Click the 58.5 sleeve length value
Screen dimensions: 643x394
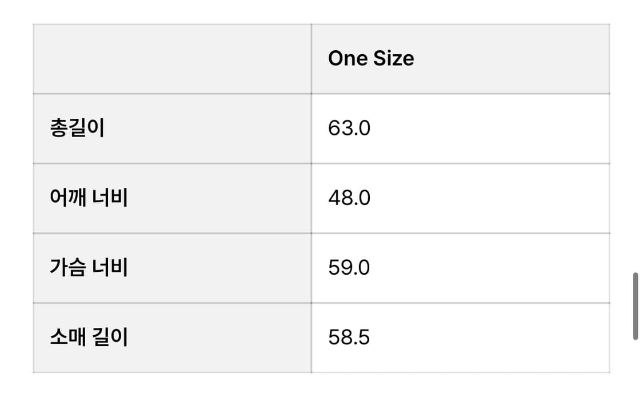[349, 337]
